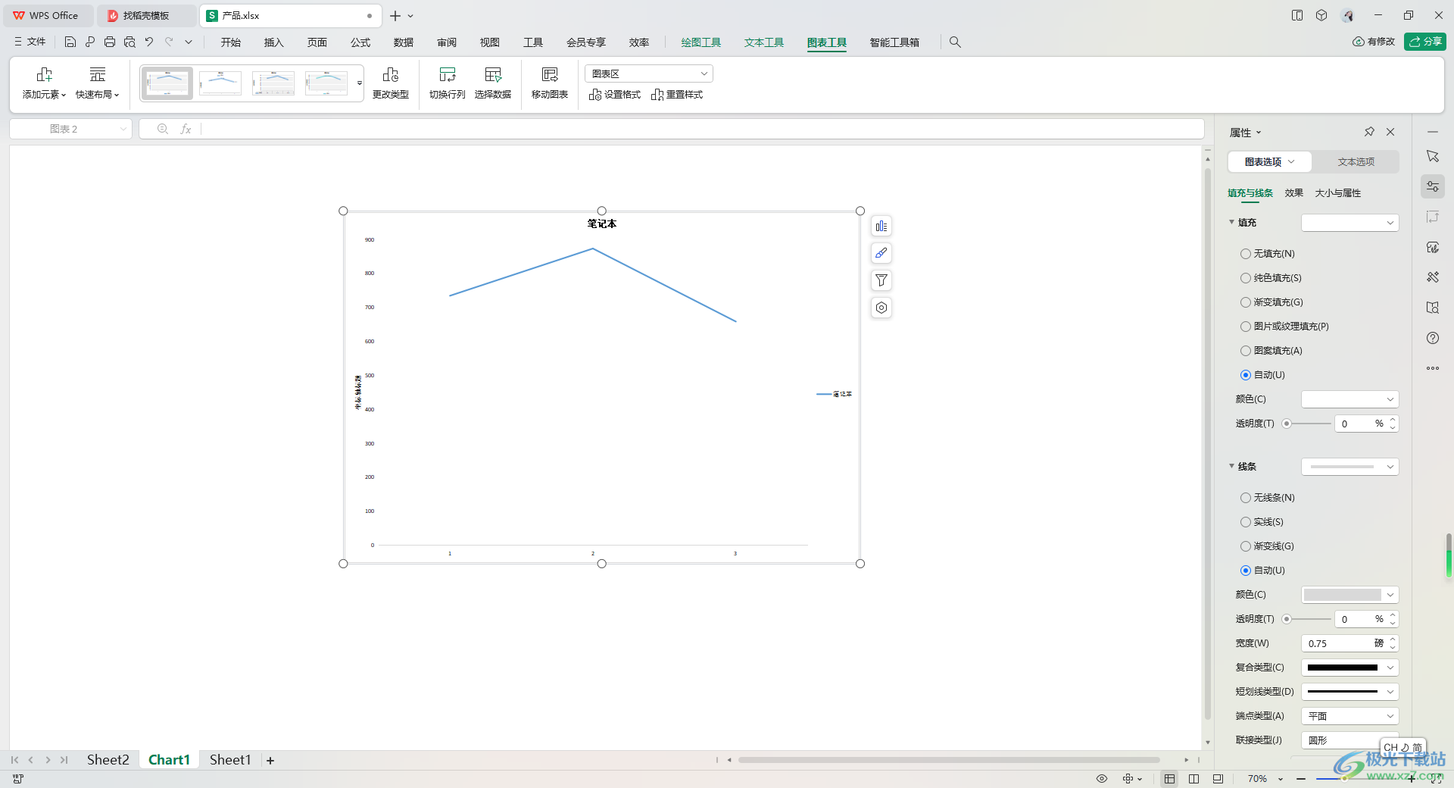Collapse the 填充 section triangle
1454x788 pixels.
click(x=1231, y=222)
